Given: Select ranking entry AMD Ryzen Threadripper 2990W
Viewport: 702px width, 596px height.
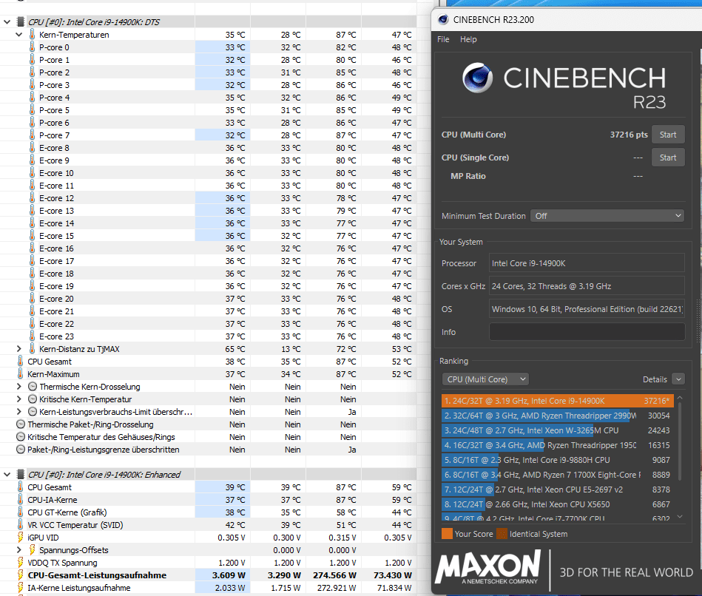Looking at the screenshot, I should pyautogui.click(x=558, y=416).
